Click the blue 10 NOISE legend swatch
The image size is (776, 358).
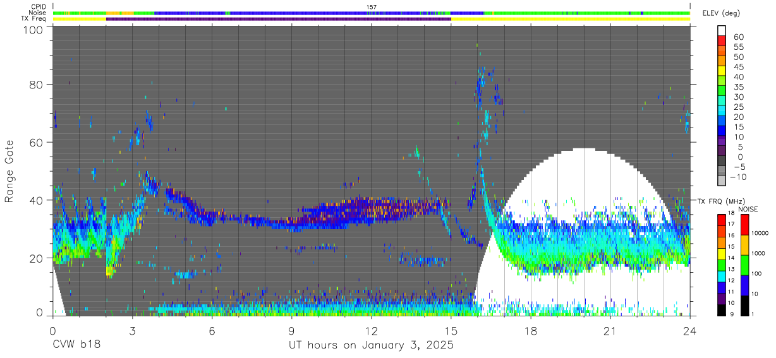pos(746,285)
